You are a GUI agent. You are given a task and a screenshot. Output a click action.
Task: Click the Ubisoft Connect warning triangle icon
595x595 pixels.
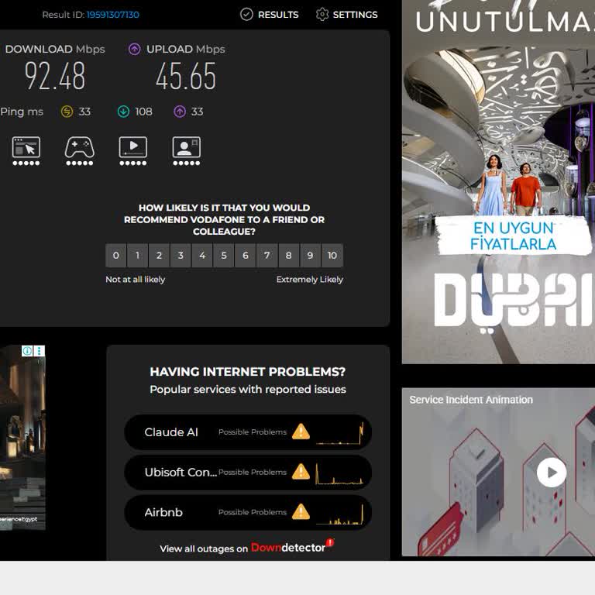click(301, 472)
